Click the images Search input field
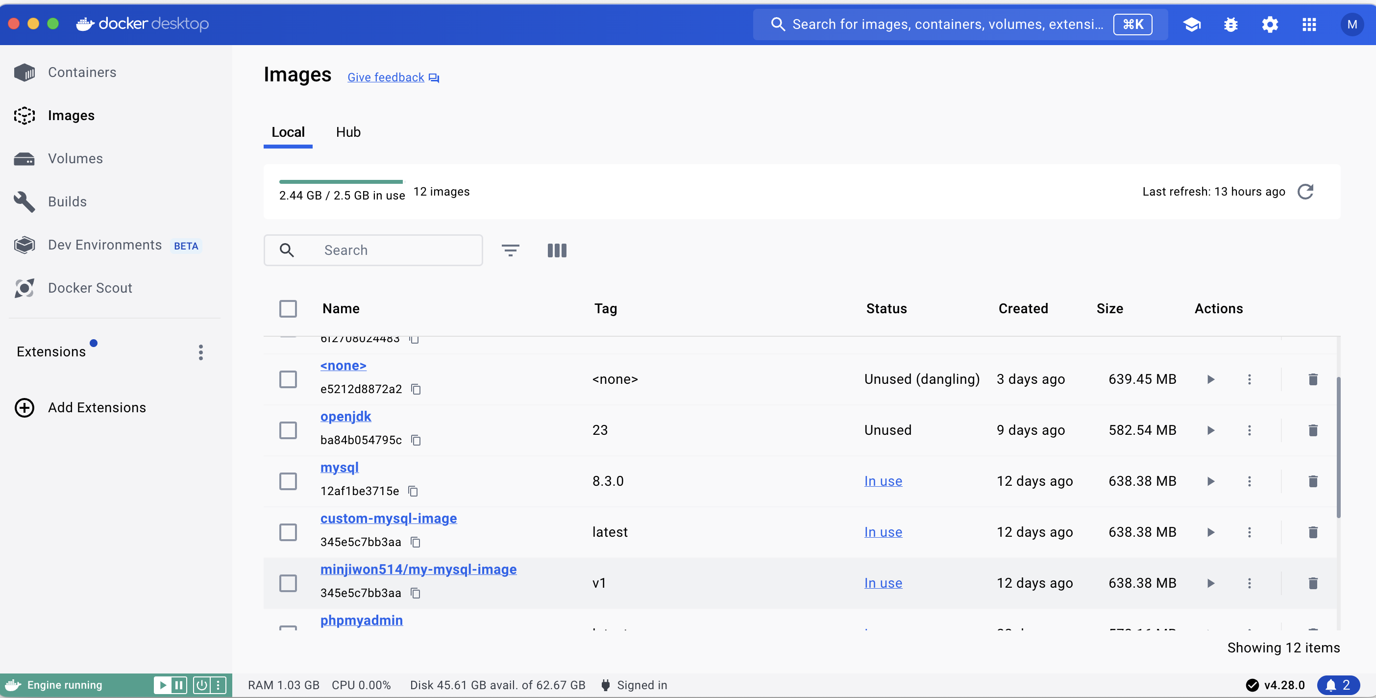Viewport: 1376px width, 698px height. 395,250
